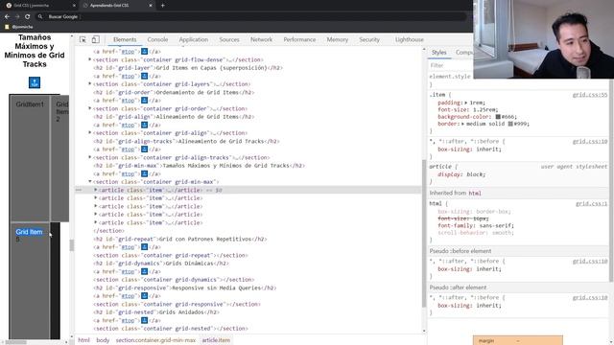This screenshot has height=345, width=614.
Task: Expand the section container grid-layers node
Action: [89, 83]
